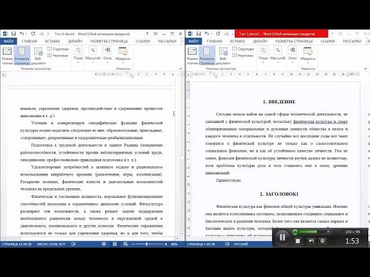Click the РУССКИЙ language indicator
370x277 pixels.
point(240,244)
